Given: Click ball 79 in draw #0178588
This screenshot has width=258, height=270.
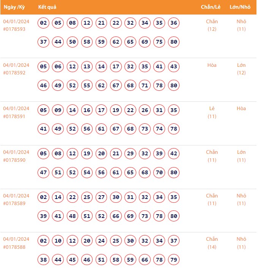Looking at the screenshot, I should [174, 260].
